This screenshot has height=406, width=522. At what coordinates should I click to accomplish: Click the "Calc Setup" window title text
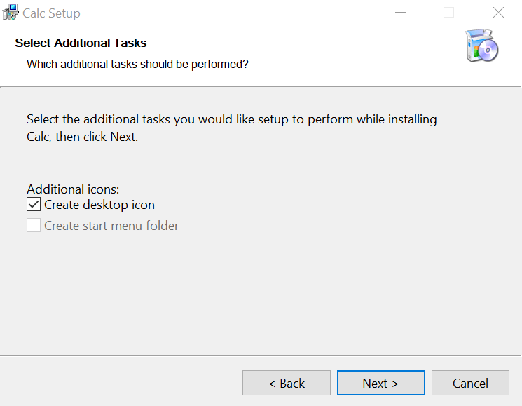coord(51,13)
